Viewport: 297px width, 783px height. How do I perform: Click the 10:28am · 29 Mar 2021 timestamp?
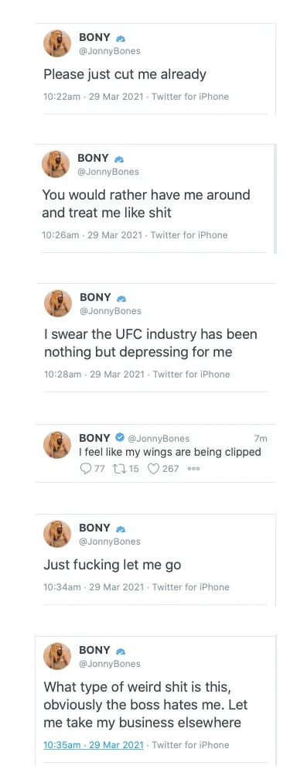coord(96,374)
